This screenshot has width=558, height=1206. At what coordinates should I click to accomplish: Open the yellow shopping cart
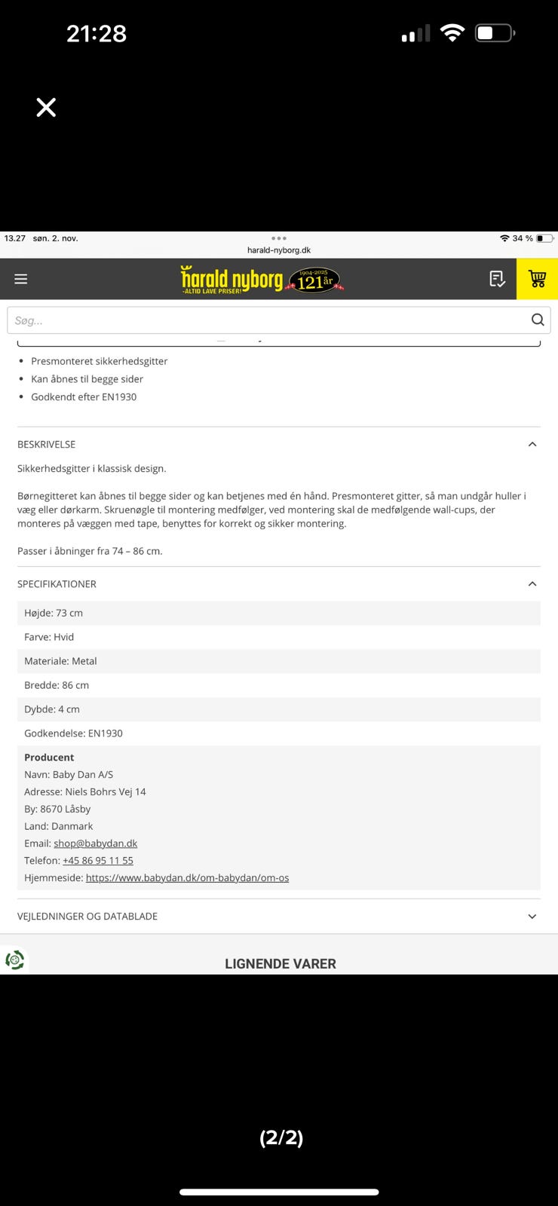[537, 279]
